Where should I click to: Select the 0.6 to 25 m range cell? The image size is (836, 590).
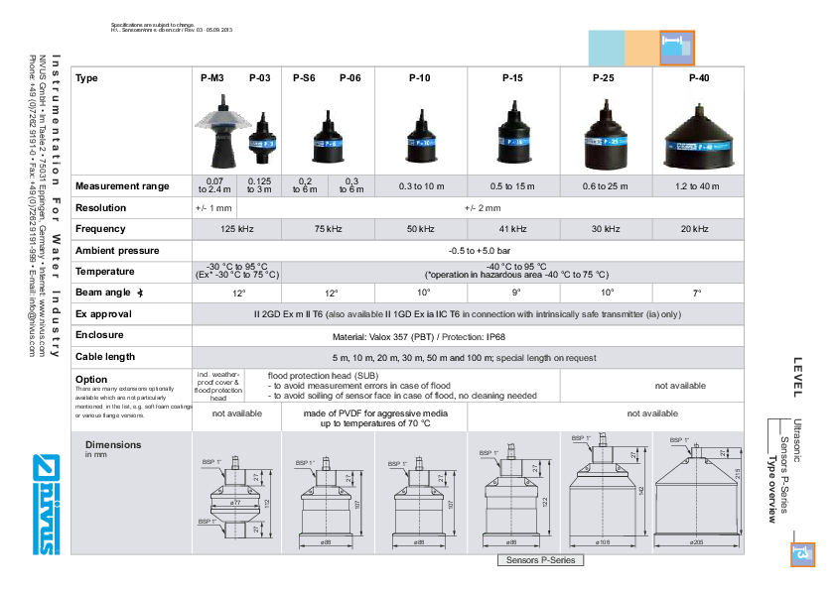[606, 187]
